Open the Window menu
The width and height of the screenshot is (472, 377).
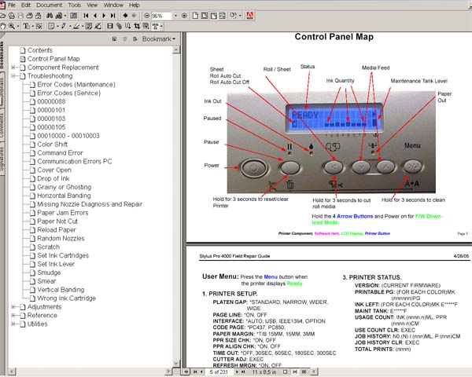pyautogui.click(x=113, y=5)
